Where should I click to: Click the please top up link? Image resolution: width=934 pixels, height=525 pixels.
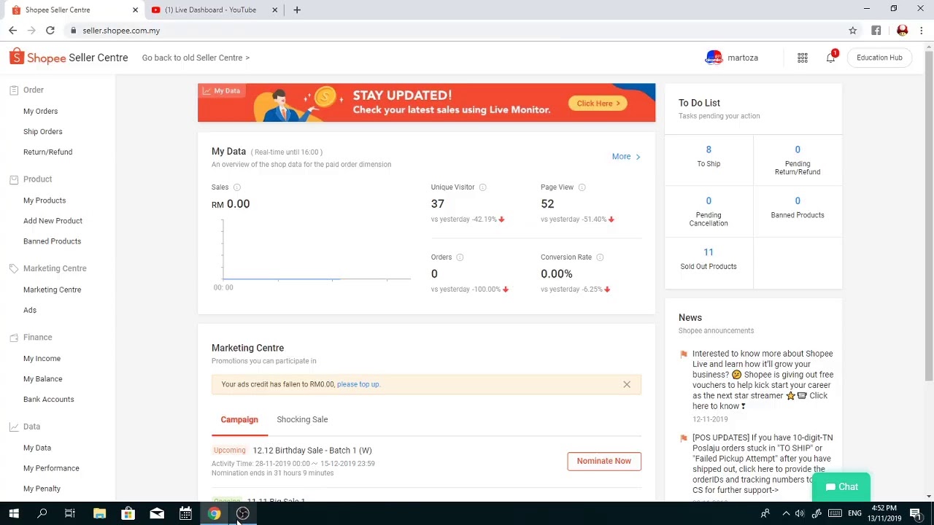[x=358, y=384]
